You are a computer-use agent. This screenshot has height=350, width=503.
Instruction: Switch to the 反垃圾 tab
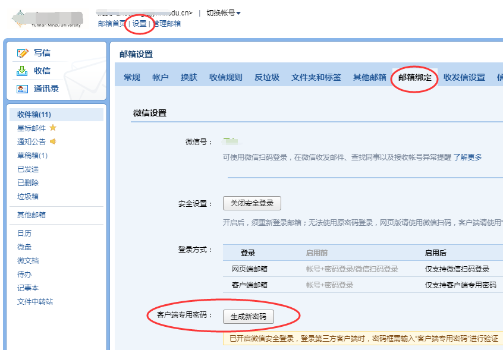tap(267, 77)
